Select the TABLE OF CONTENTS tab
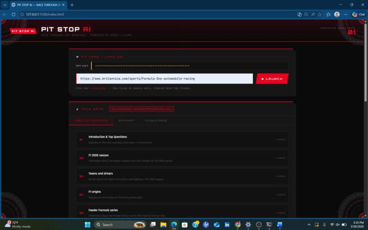The width and height of the screenshot is (368, 230). [91, 121]
